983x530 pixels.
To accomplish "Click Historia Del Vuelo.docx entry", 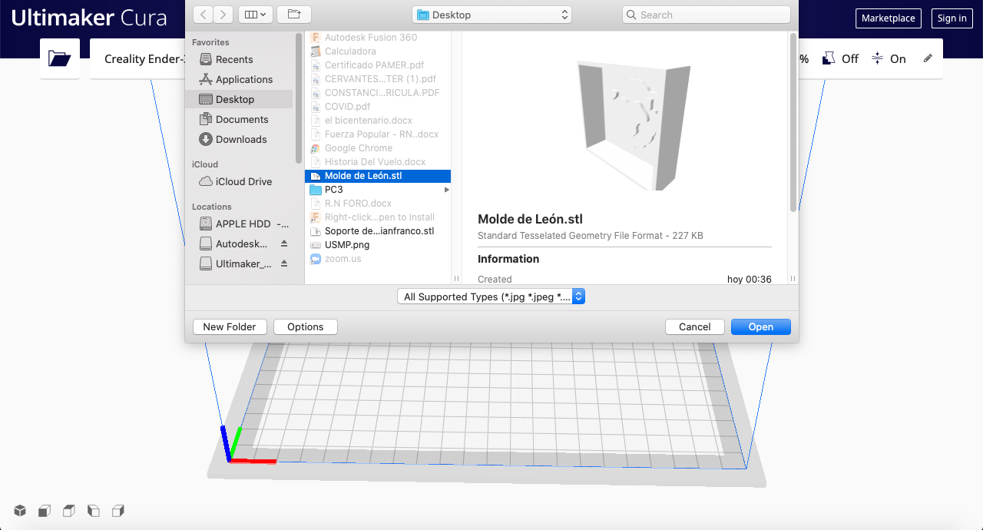I will pyautogui.click(x=378, y=162).
